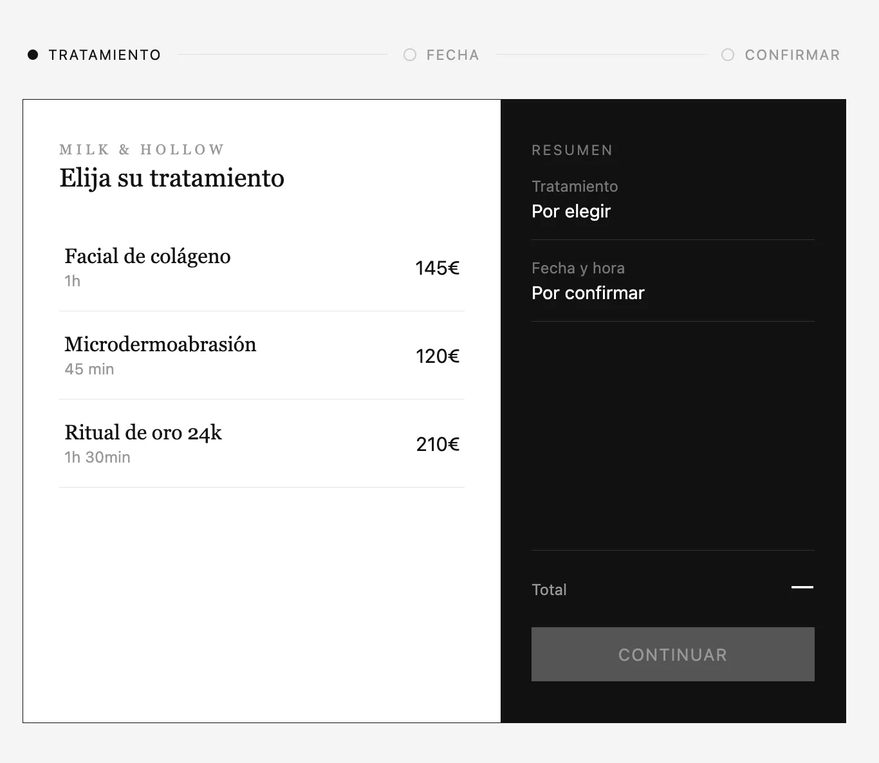Click the 'RESUMEN' heading

[572, 151]
